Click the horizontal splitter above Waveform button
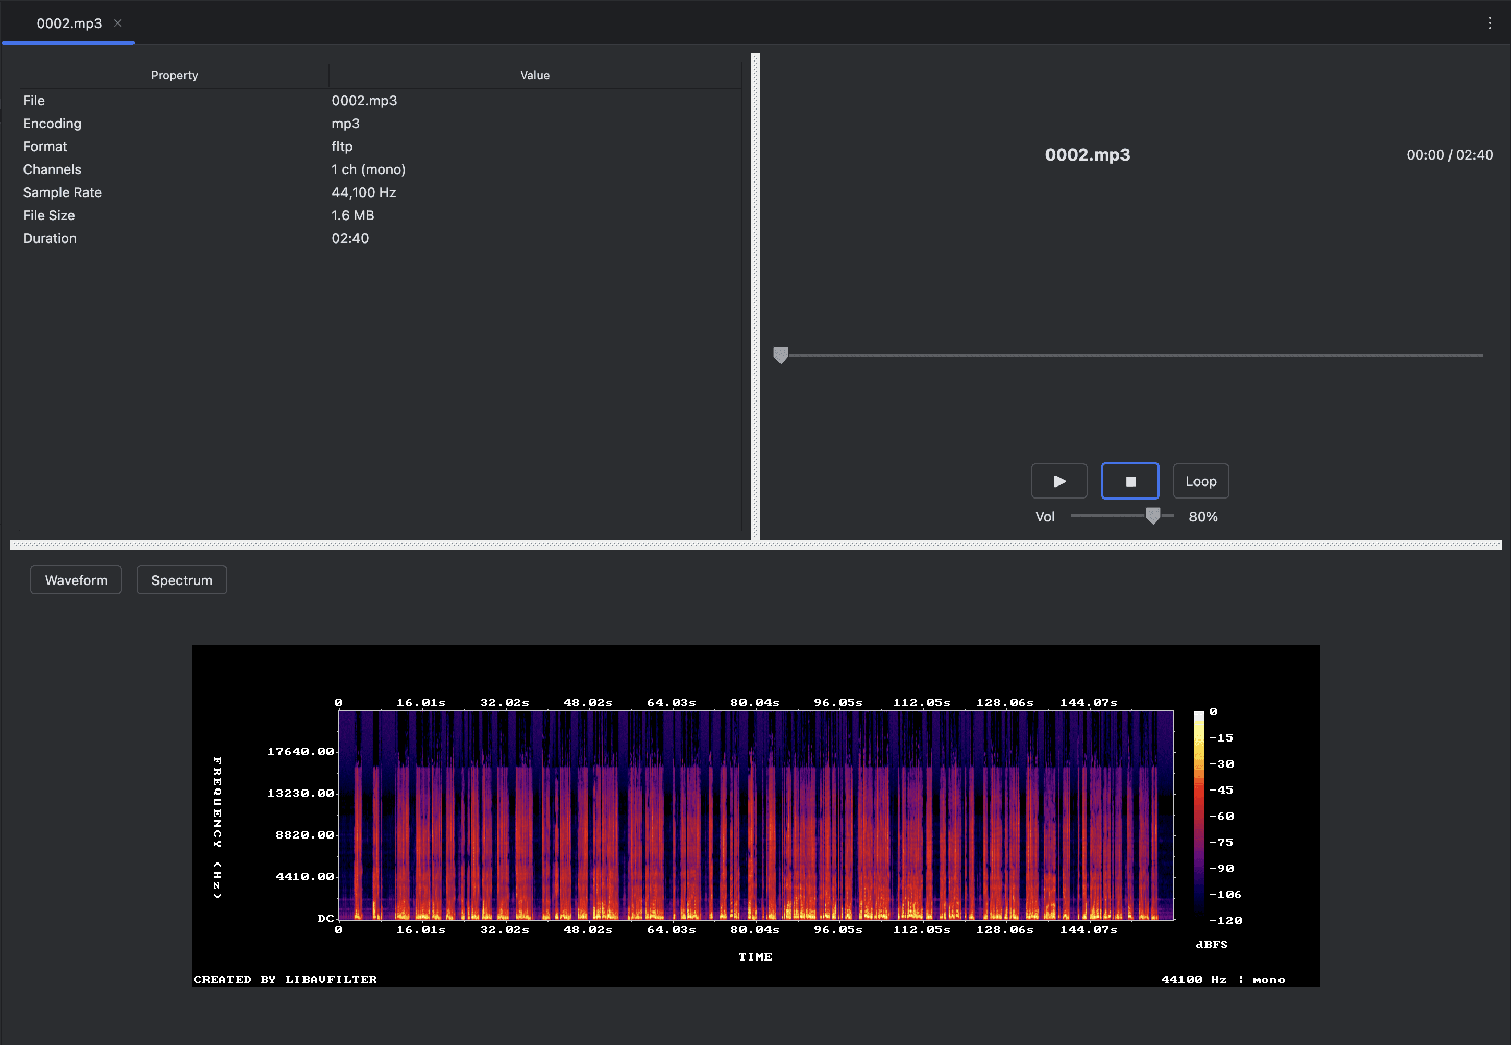Image resolution: width=1511 pixels, height=1045 pixels. click(x=755, y=545)
